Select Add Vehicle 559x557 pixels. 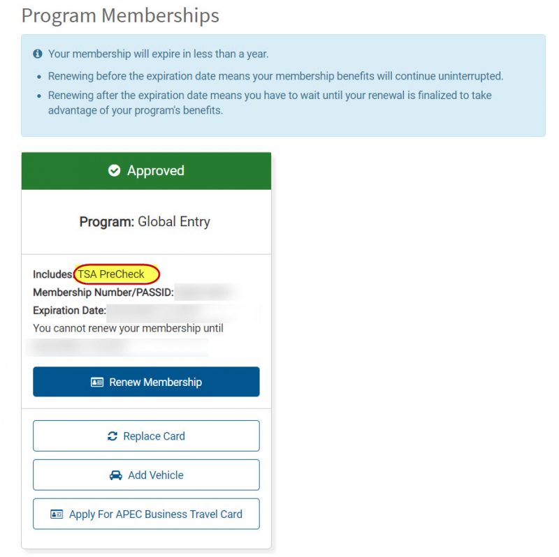(146, 475)
